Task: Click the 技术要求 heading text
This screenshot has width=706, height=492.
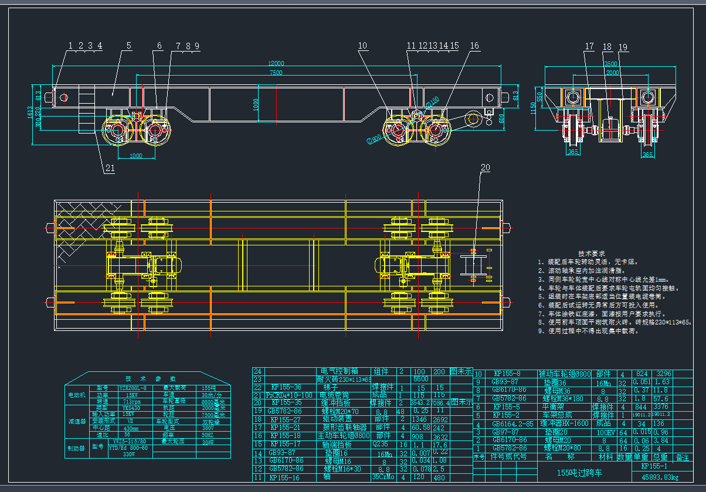Action: (x=592, y=253)
